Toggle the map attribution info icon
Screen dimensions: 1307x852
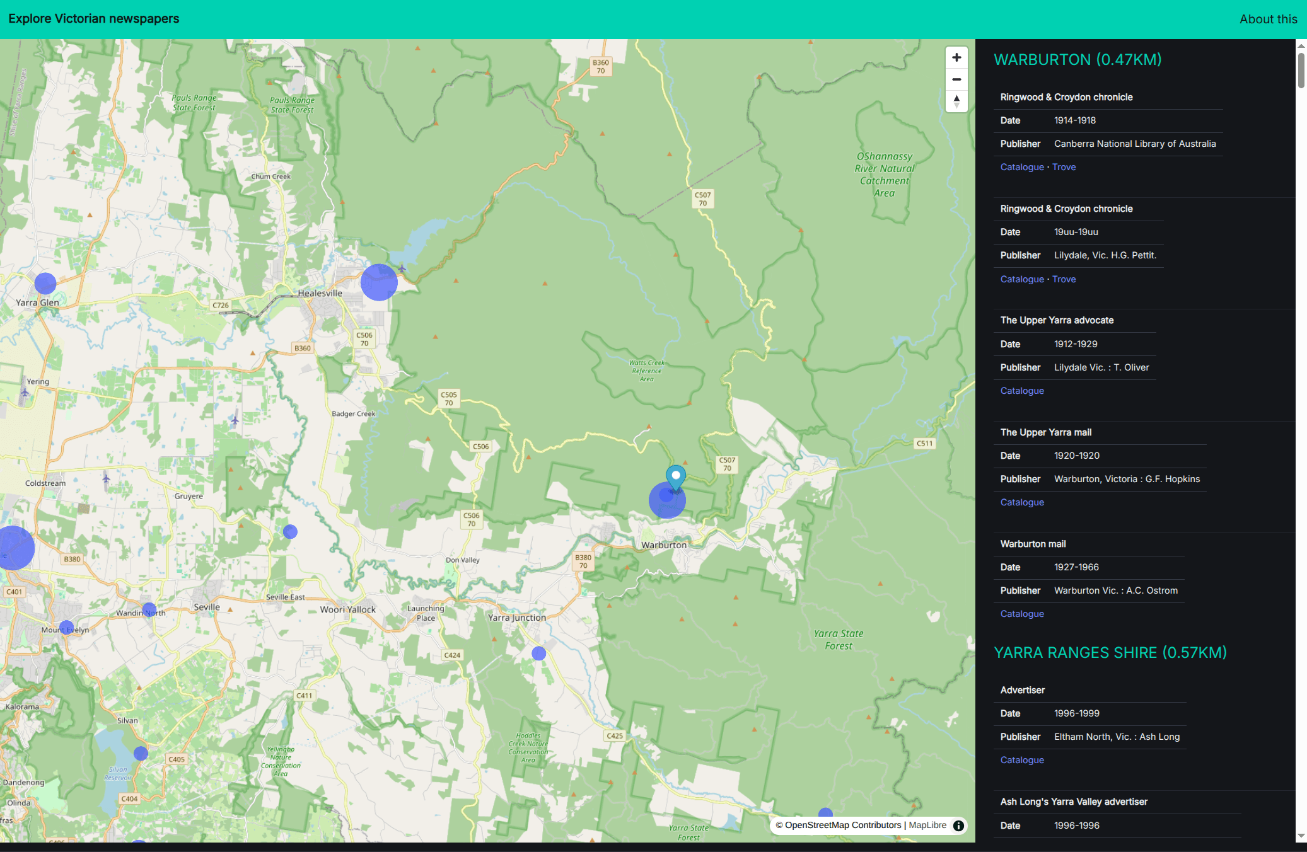958,826
